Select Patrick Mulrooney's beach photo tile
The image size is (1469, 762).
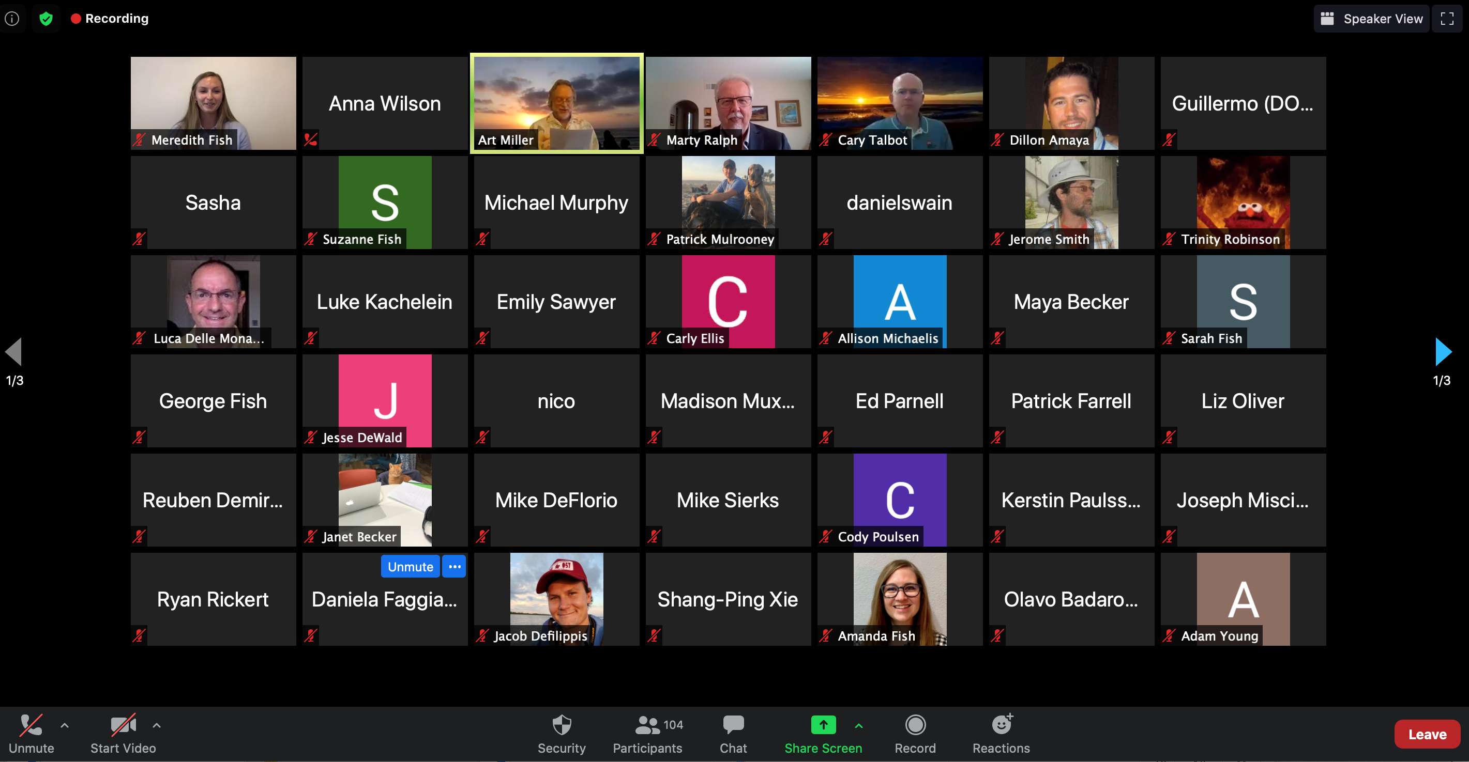coord(728,203)
